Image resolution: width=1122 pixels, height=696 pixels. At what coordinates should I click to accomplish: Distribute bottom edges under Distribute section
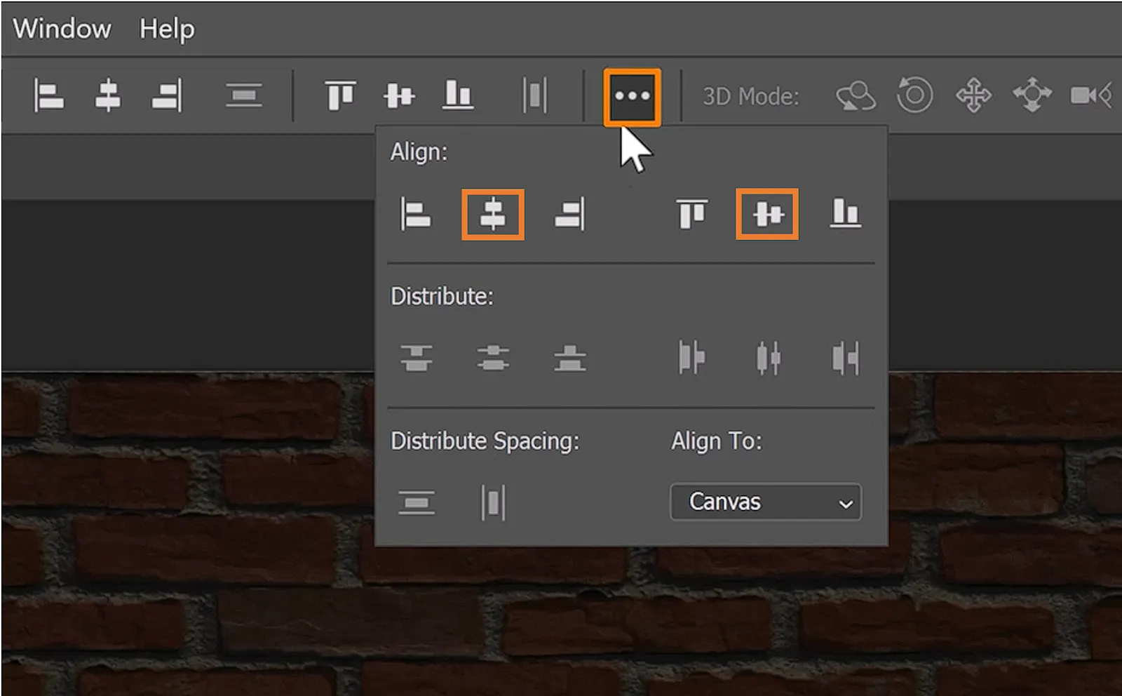569,358
